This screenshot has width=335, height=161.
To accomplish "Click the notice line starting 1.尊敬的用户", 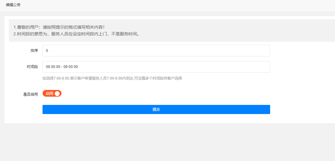I will click(59, 27).
